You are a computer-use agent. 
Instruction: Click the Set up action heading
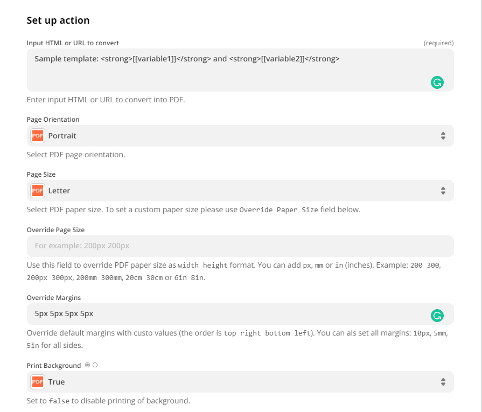tap(58, 20)
